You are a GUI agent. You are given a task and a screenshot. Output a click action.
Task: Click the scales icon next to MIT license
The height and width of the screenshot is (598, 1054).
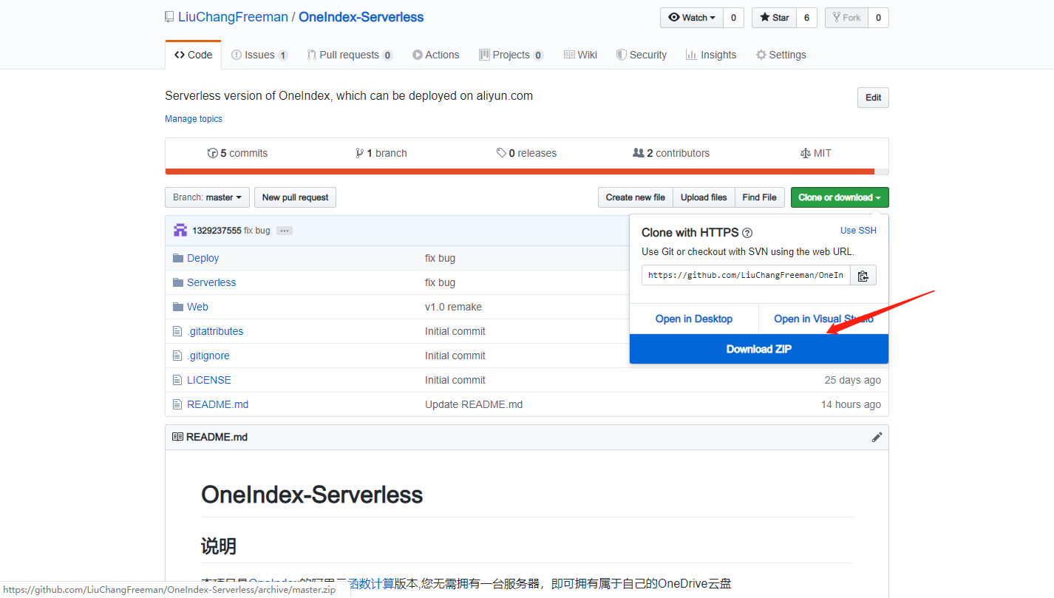[805, 153]
